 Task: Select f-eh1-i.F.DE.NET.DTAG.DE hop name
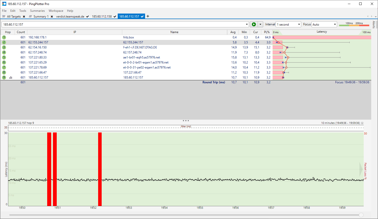[140, 47]
